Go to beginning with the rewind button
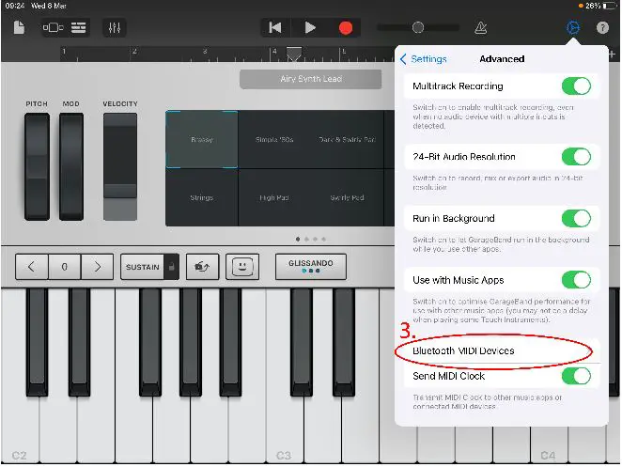 pyautogui.click(x=274, y=27)
